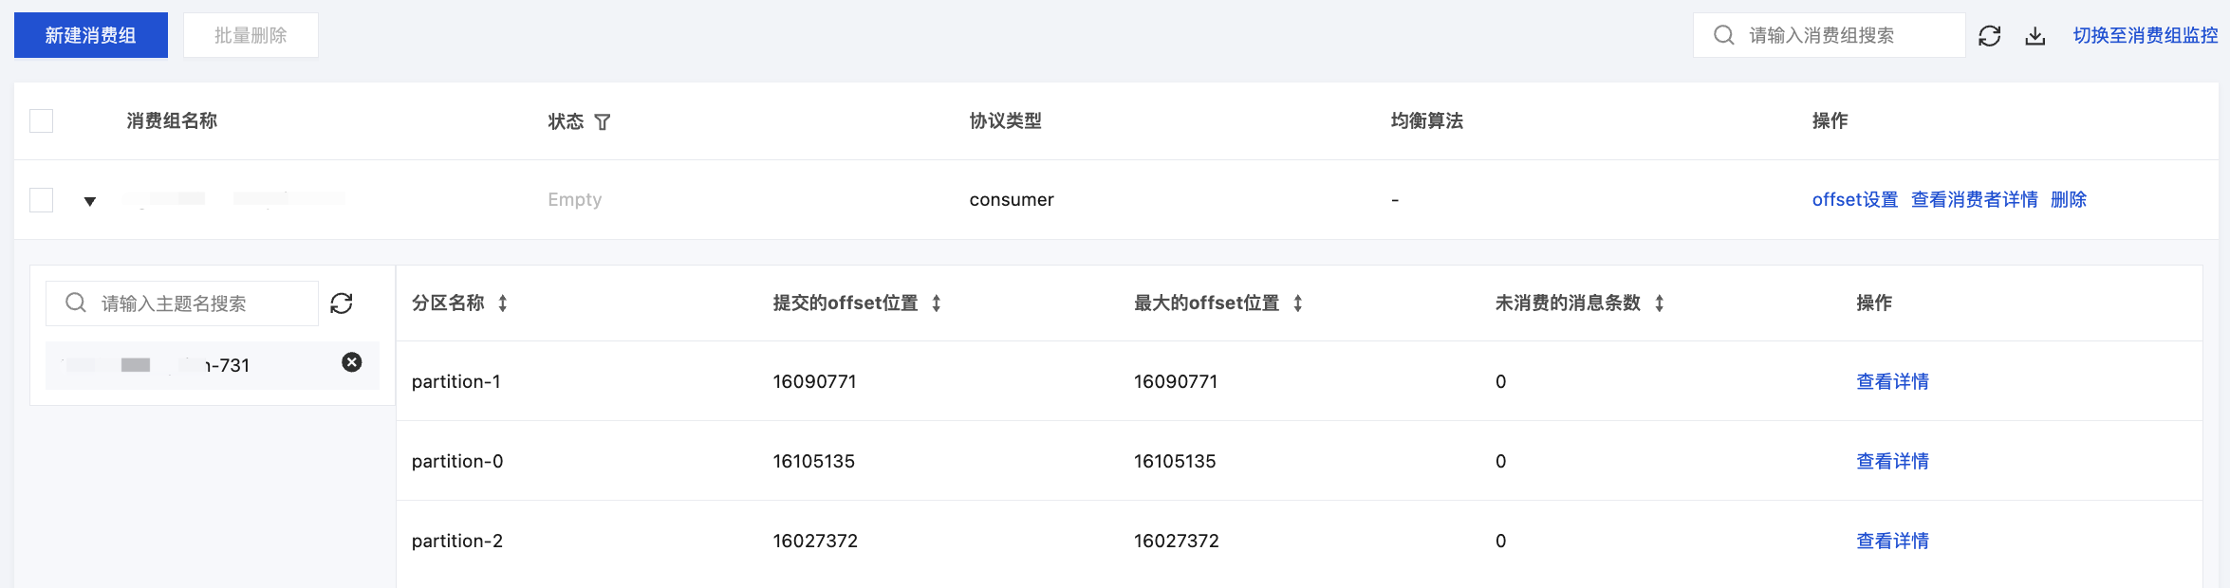The image size is (2230, 588).
Task: Download the consumer group list
Action: click(x=2035, y=36)
